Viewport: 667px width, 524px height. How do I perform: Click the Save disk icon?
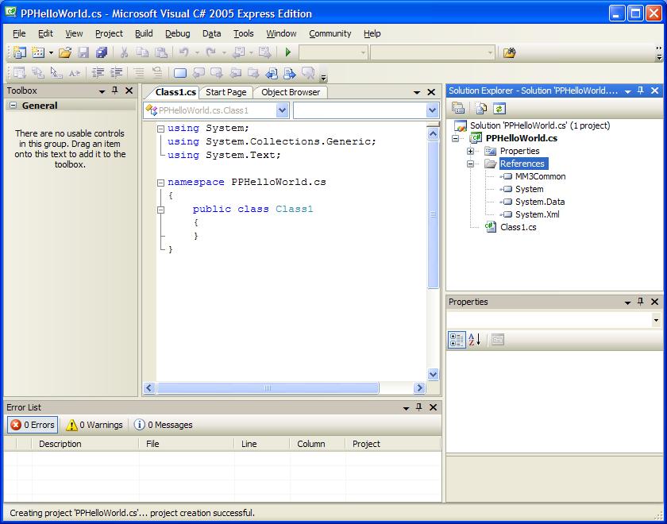pos(83,52)
